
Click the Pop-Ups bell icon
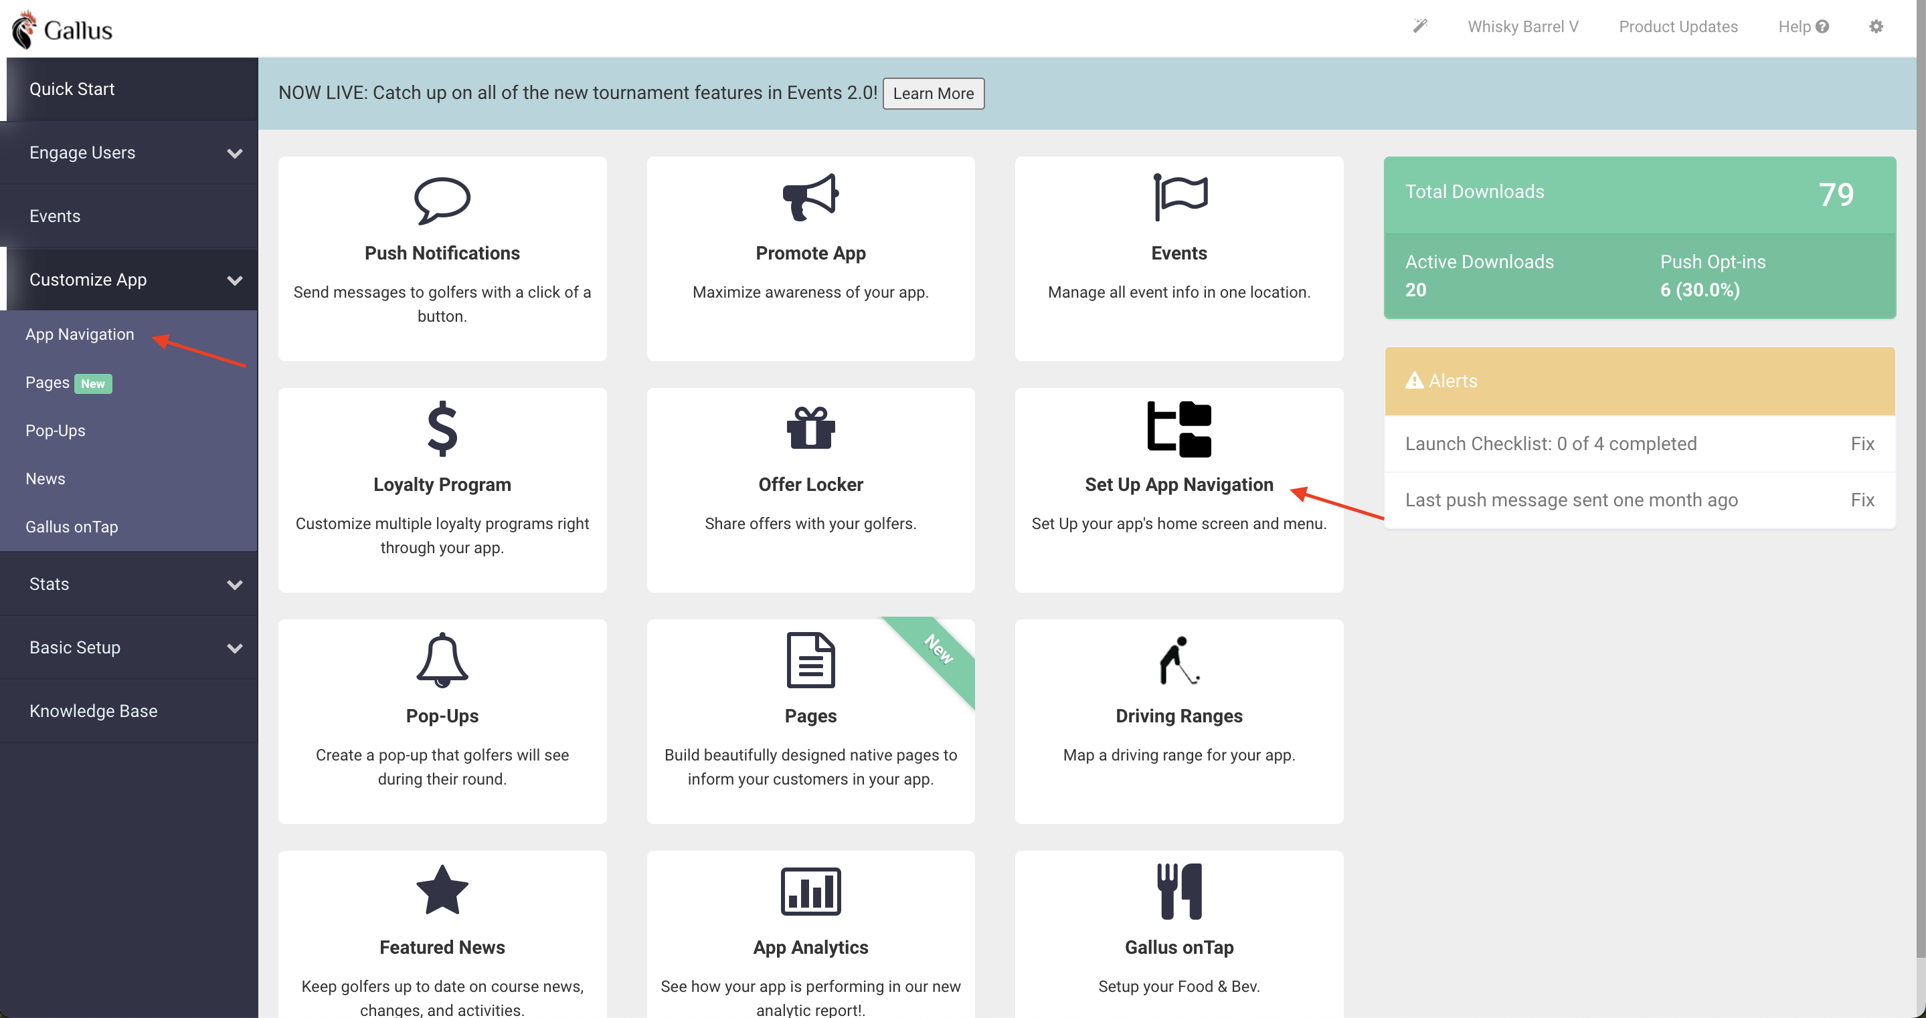tap(442, 660)
